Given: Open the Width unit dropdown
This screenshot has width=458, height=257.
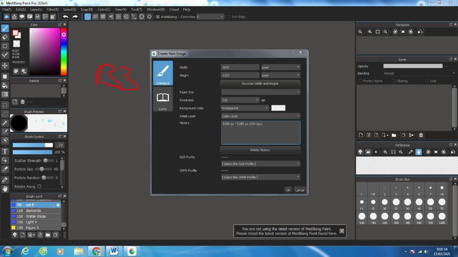Looking at the screenshot, I should pos(280,67).
